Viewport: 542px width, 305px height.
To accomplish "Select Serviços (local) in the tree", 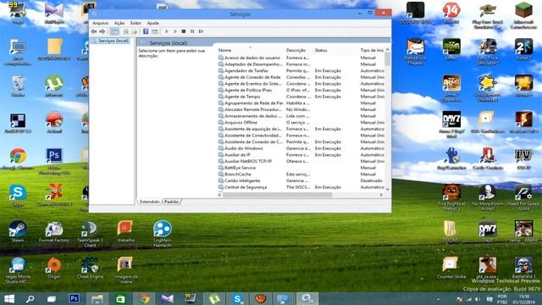I will tap(113, 41).
